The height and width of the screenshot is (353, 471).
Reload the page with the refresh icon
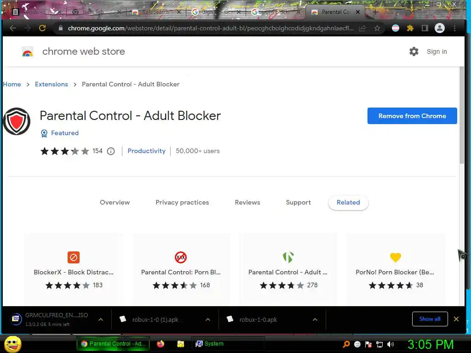click(x=42, y=28)
